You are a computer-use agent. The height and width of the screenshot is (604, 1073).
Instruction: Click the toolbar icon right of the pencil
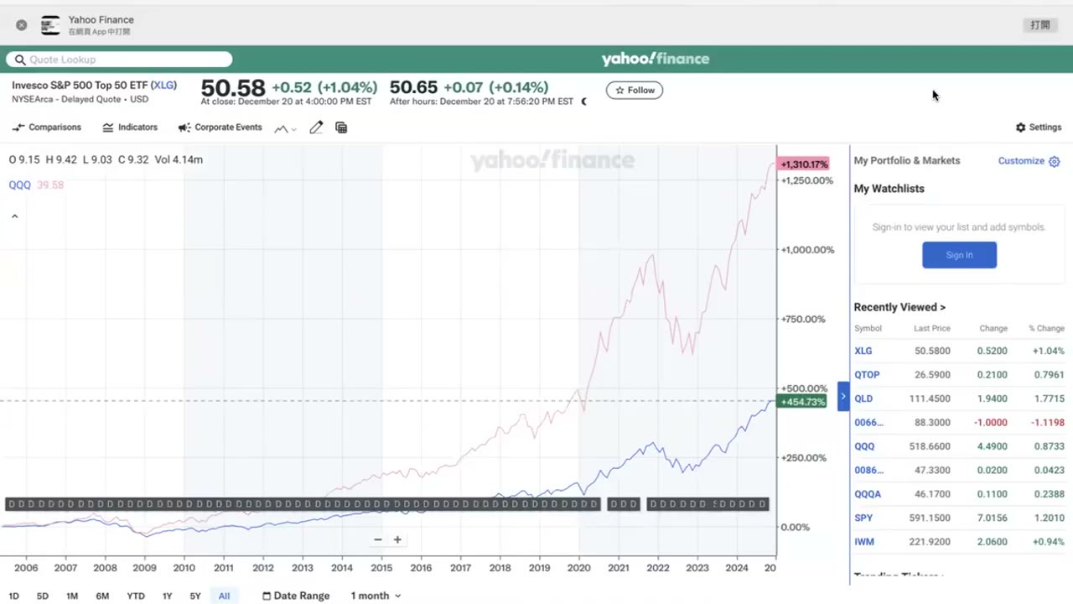[x=341, y=128]
